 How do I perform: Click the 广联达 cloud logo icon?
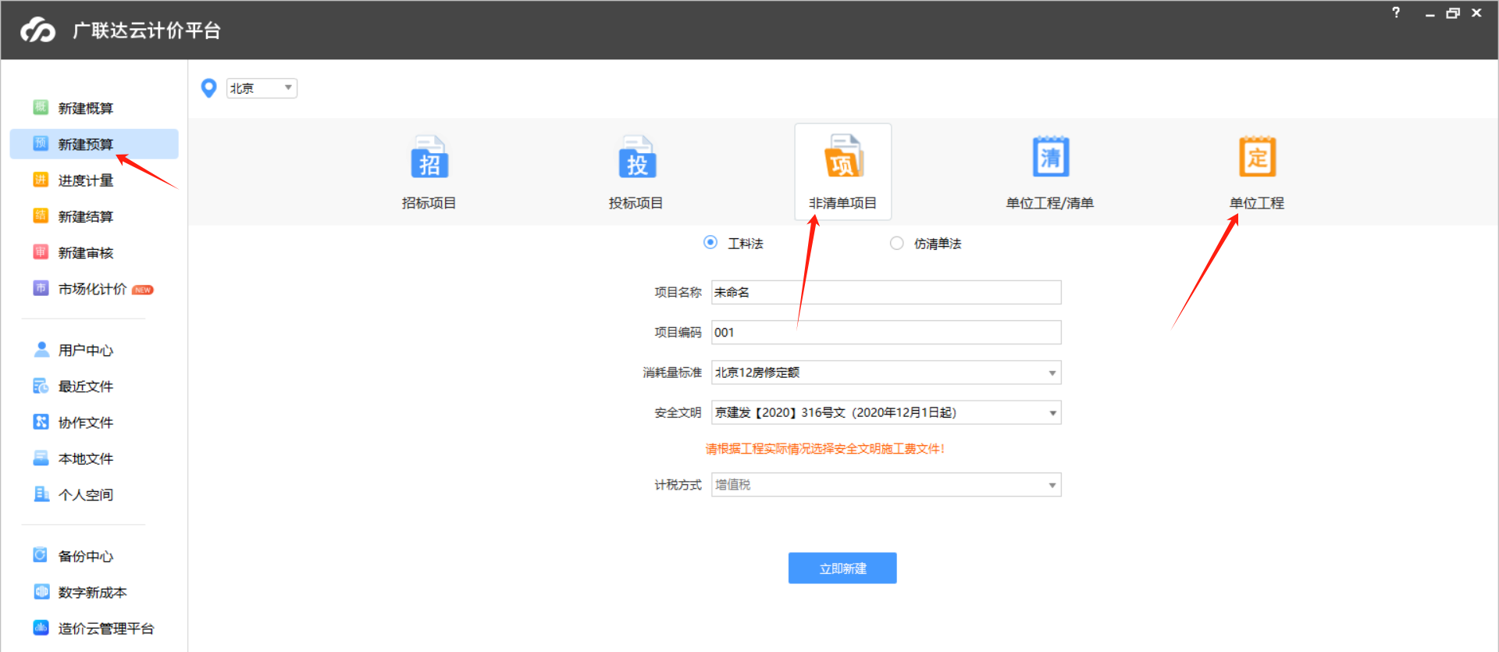[37, 30]
